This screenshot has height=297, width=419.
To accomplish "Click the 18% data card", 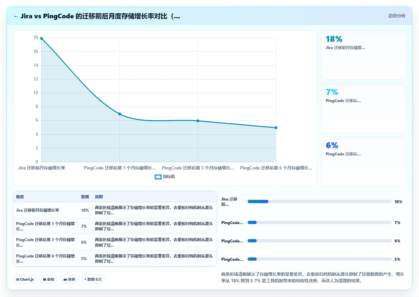I will click(364, 55).
